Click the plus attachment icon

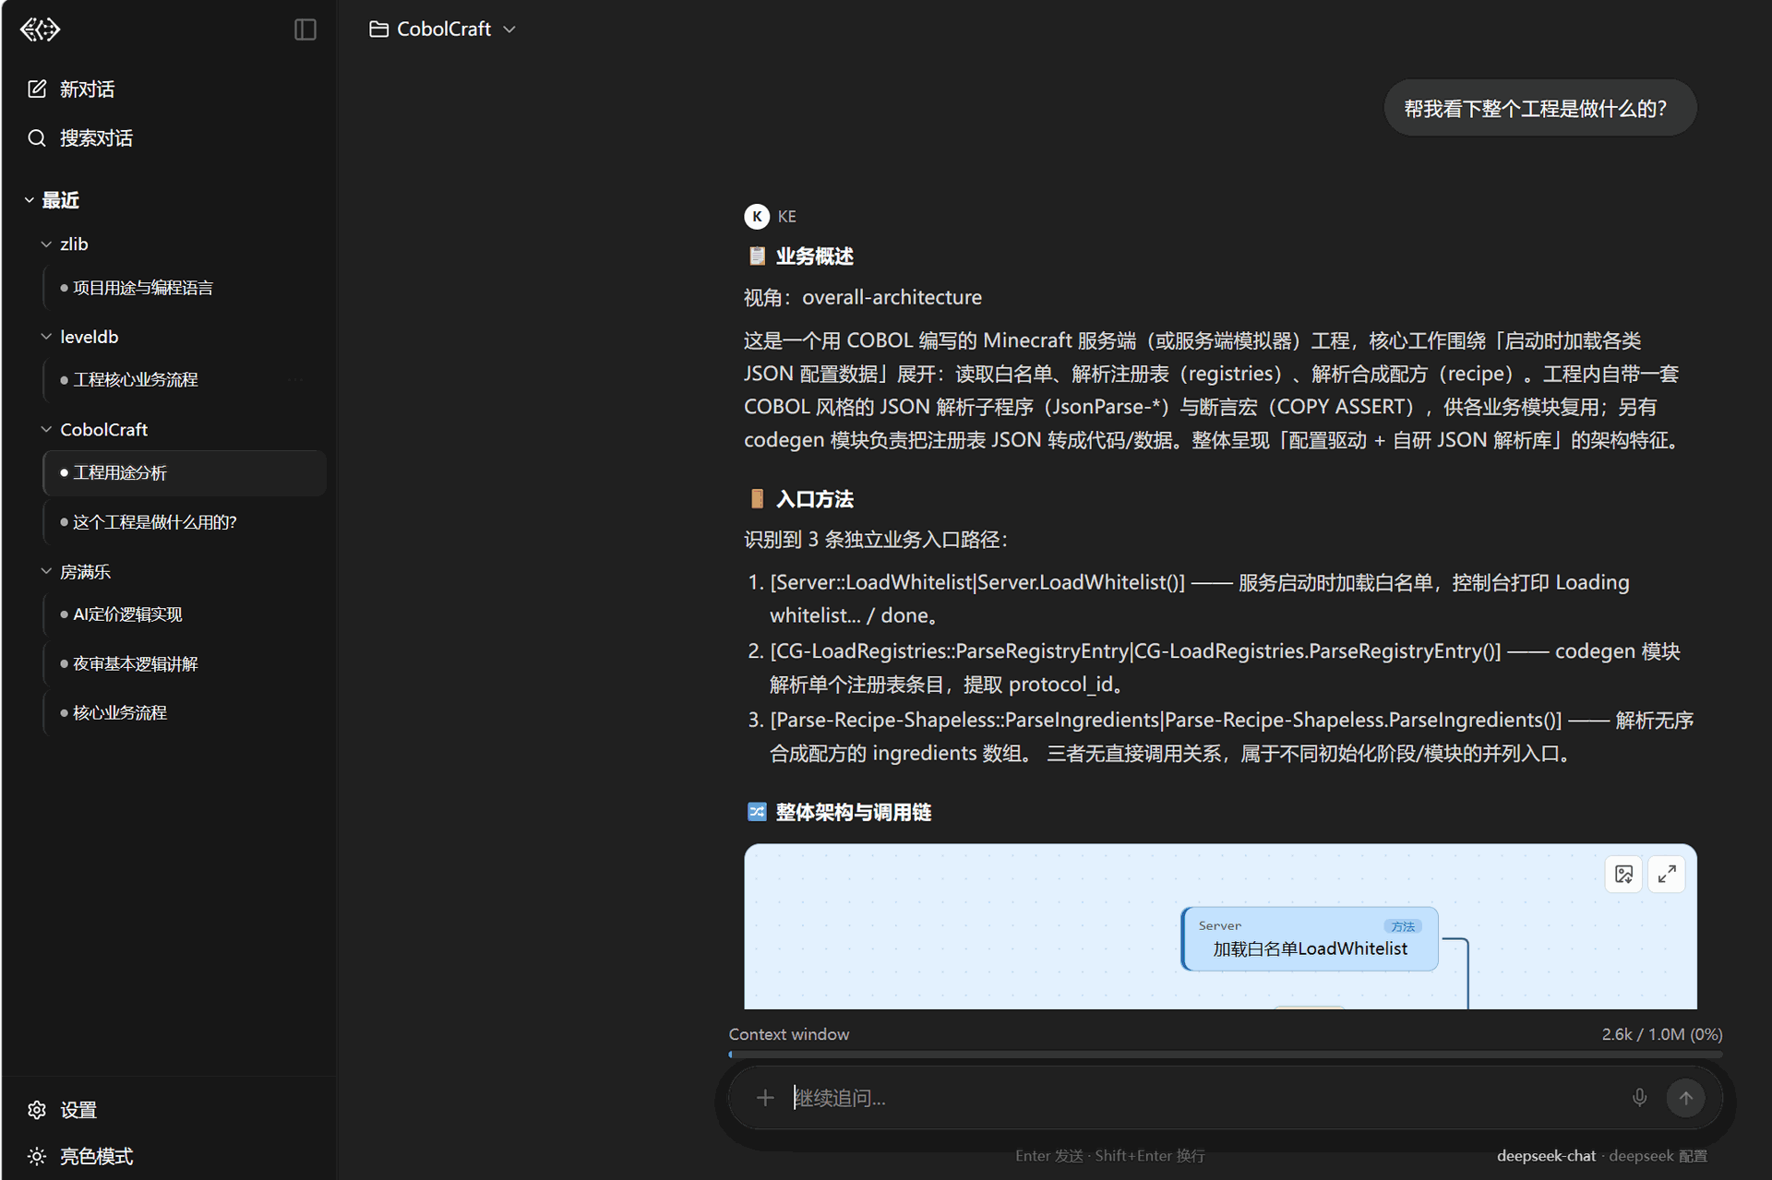coord(765,1099)
